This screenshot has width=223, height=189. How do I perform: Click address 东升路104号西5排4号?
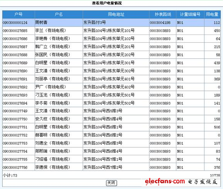[103, 119]
